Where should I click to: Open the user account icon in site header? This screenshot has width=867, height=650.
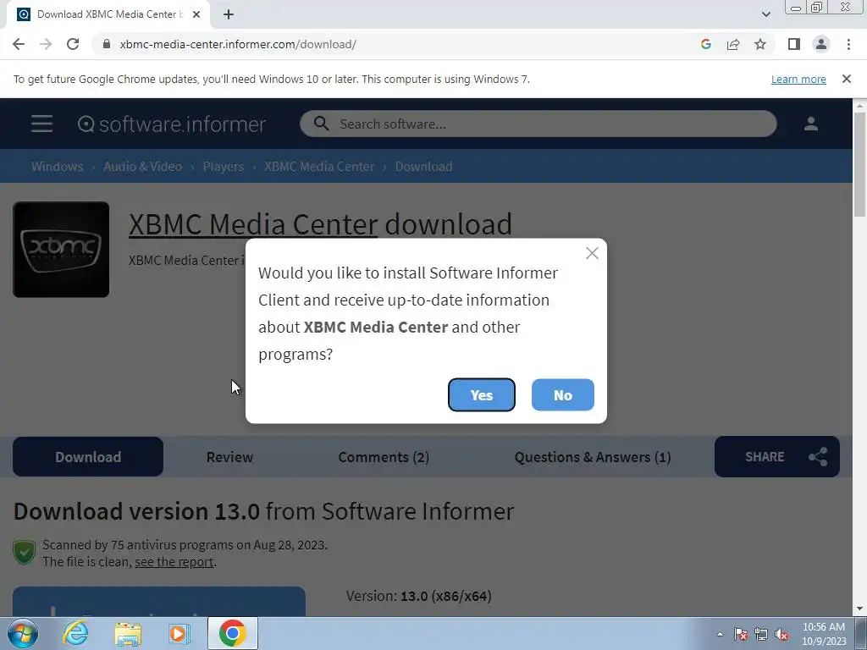pyautogui.click(x=810, y=124)
